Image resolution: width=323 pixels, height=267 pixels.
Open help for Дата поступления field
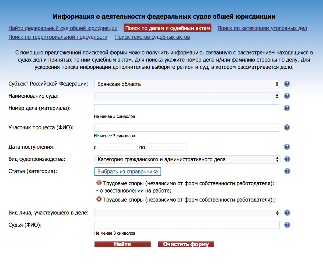287,147
